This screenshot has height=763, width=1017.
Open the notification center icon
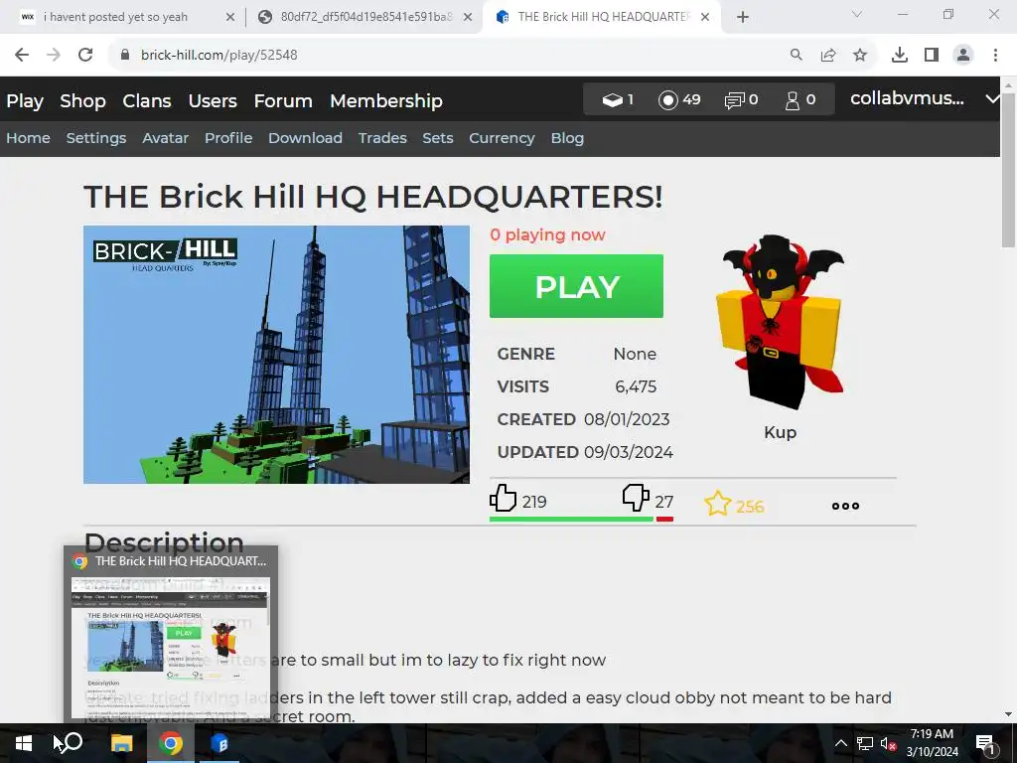tap(985, 743)
